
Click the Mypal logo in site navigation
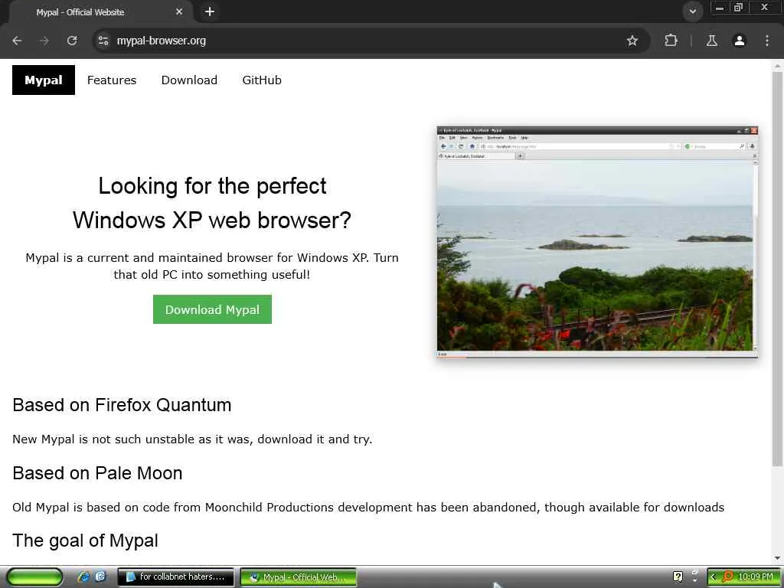pyautogui.click(x=44, y=80)
